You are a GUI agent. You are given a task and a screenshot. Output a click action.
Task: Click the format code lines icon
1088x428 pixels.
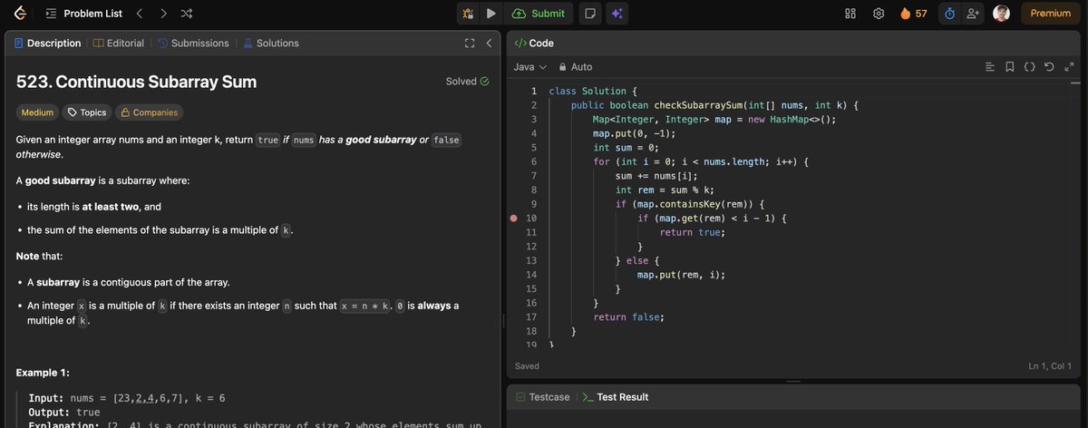coord(990,67)
